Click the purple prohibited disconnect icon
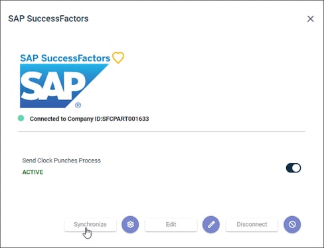324x248 pixels. (x=292, y=224)
